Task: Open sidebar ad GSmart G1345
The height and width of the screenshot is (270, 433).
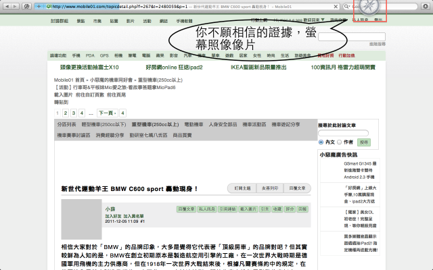Action: [x=360, y=170]
